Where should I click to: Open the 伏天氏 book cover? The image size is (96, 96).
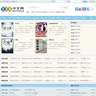tap(7, 30)
